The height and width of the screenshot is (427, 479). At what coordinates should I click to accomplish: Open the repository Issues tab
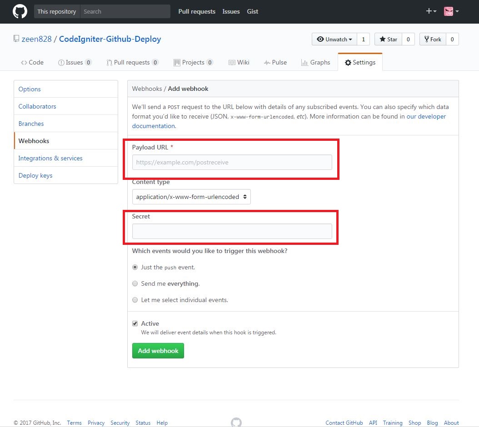[75, 62]
